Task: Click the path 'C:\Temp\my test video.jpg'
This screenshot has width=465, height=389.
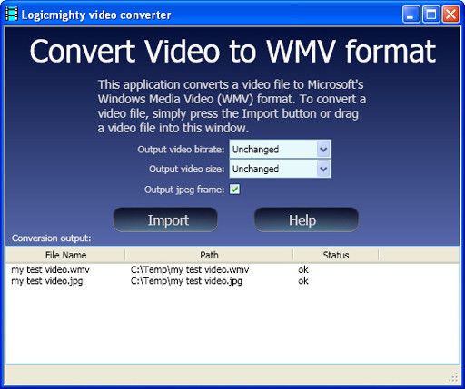Action: tap(186, 281)
